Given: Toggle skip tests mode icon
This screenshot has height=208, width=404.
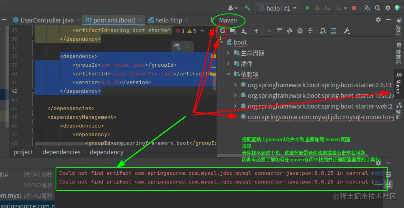Looking at the screenshot, I should point(300,31).
